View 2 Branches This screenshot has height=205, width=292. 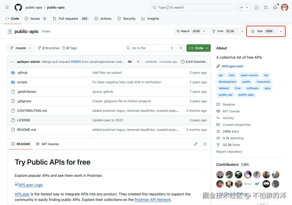coord(49,48)
